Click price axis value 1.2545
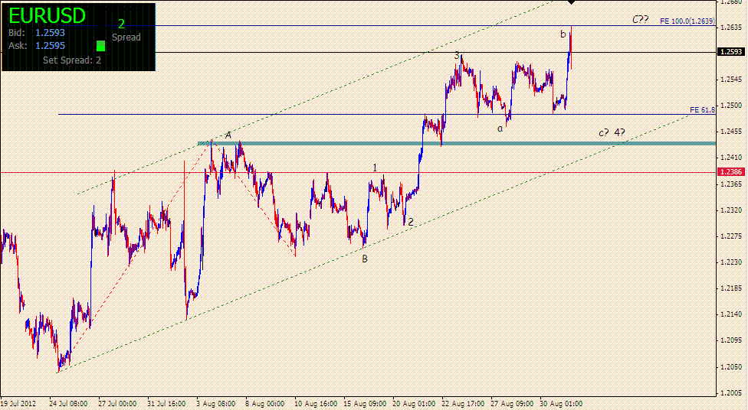The width and height of the screenshot is (748, 410). (x=731, y=79)
